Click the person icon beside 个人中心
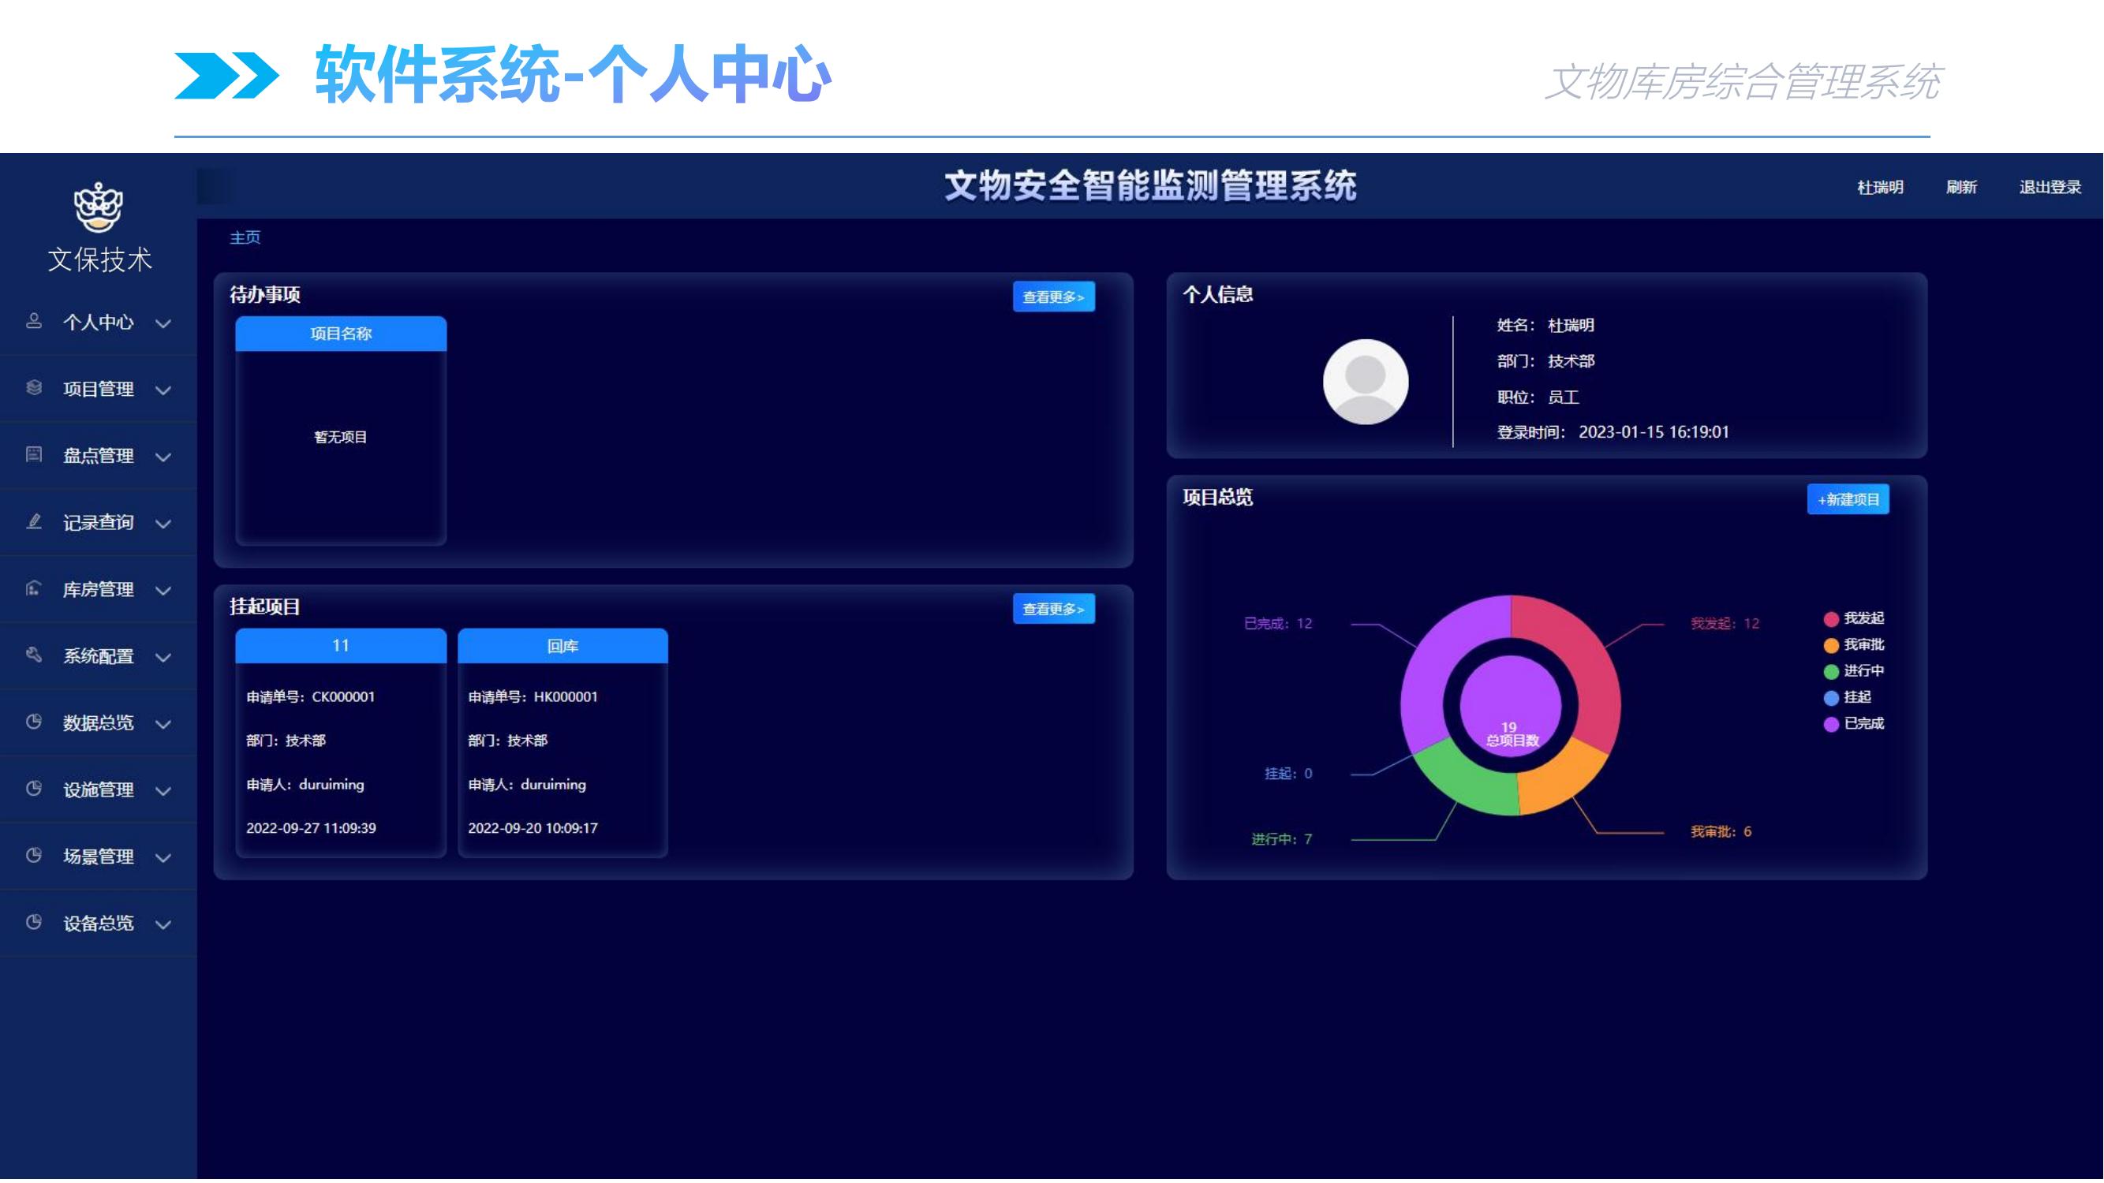The width and height of the screenshot is (2104, 1183). coord(33,321)
